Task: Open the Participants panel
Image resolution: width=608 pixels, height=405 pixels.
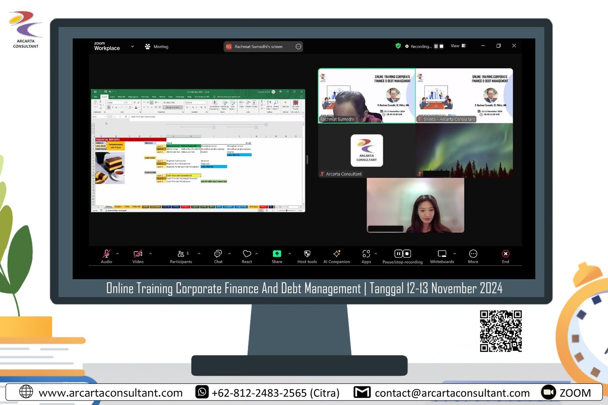Action: click(181, 254)
